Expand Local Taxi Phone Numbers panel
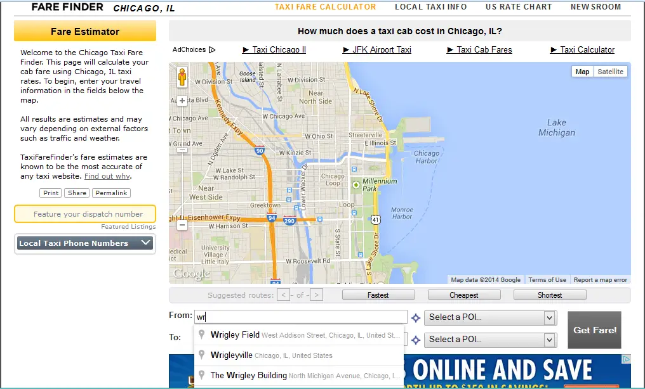This screenshot has height=389, width=645. [85, 243]
